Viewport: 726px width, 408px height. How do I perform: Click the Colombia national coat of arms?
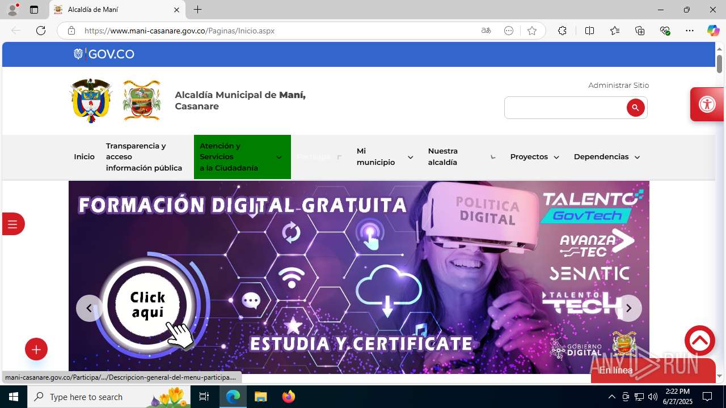pos(91,100)
